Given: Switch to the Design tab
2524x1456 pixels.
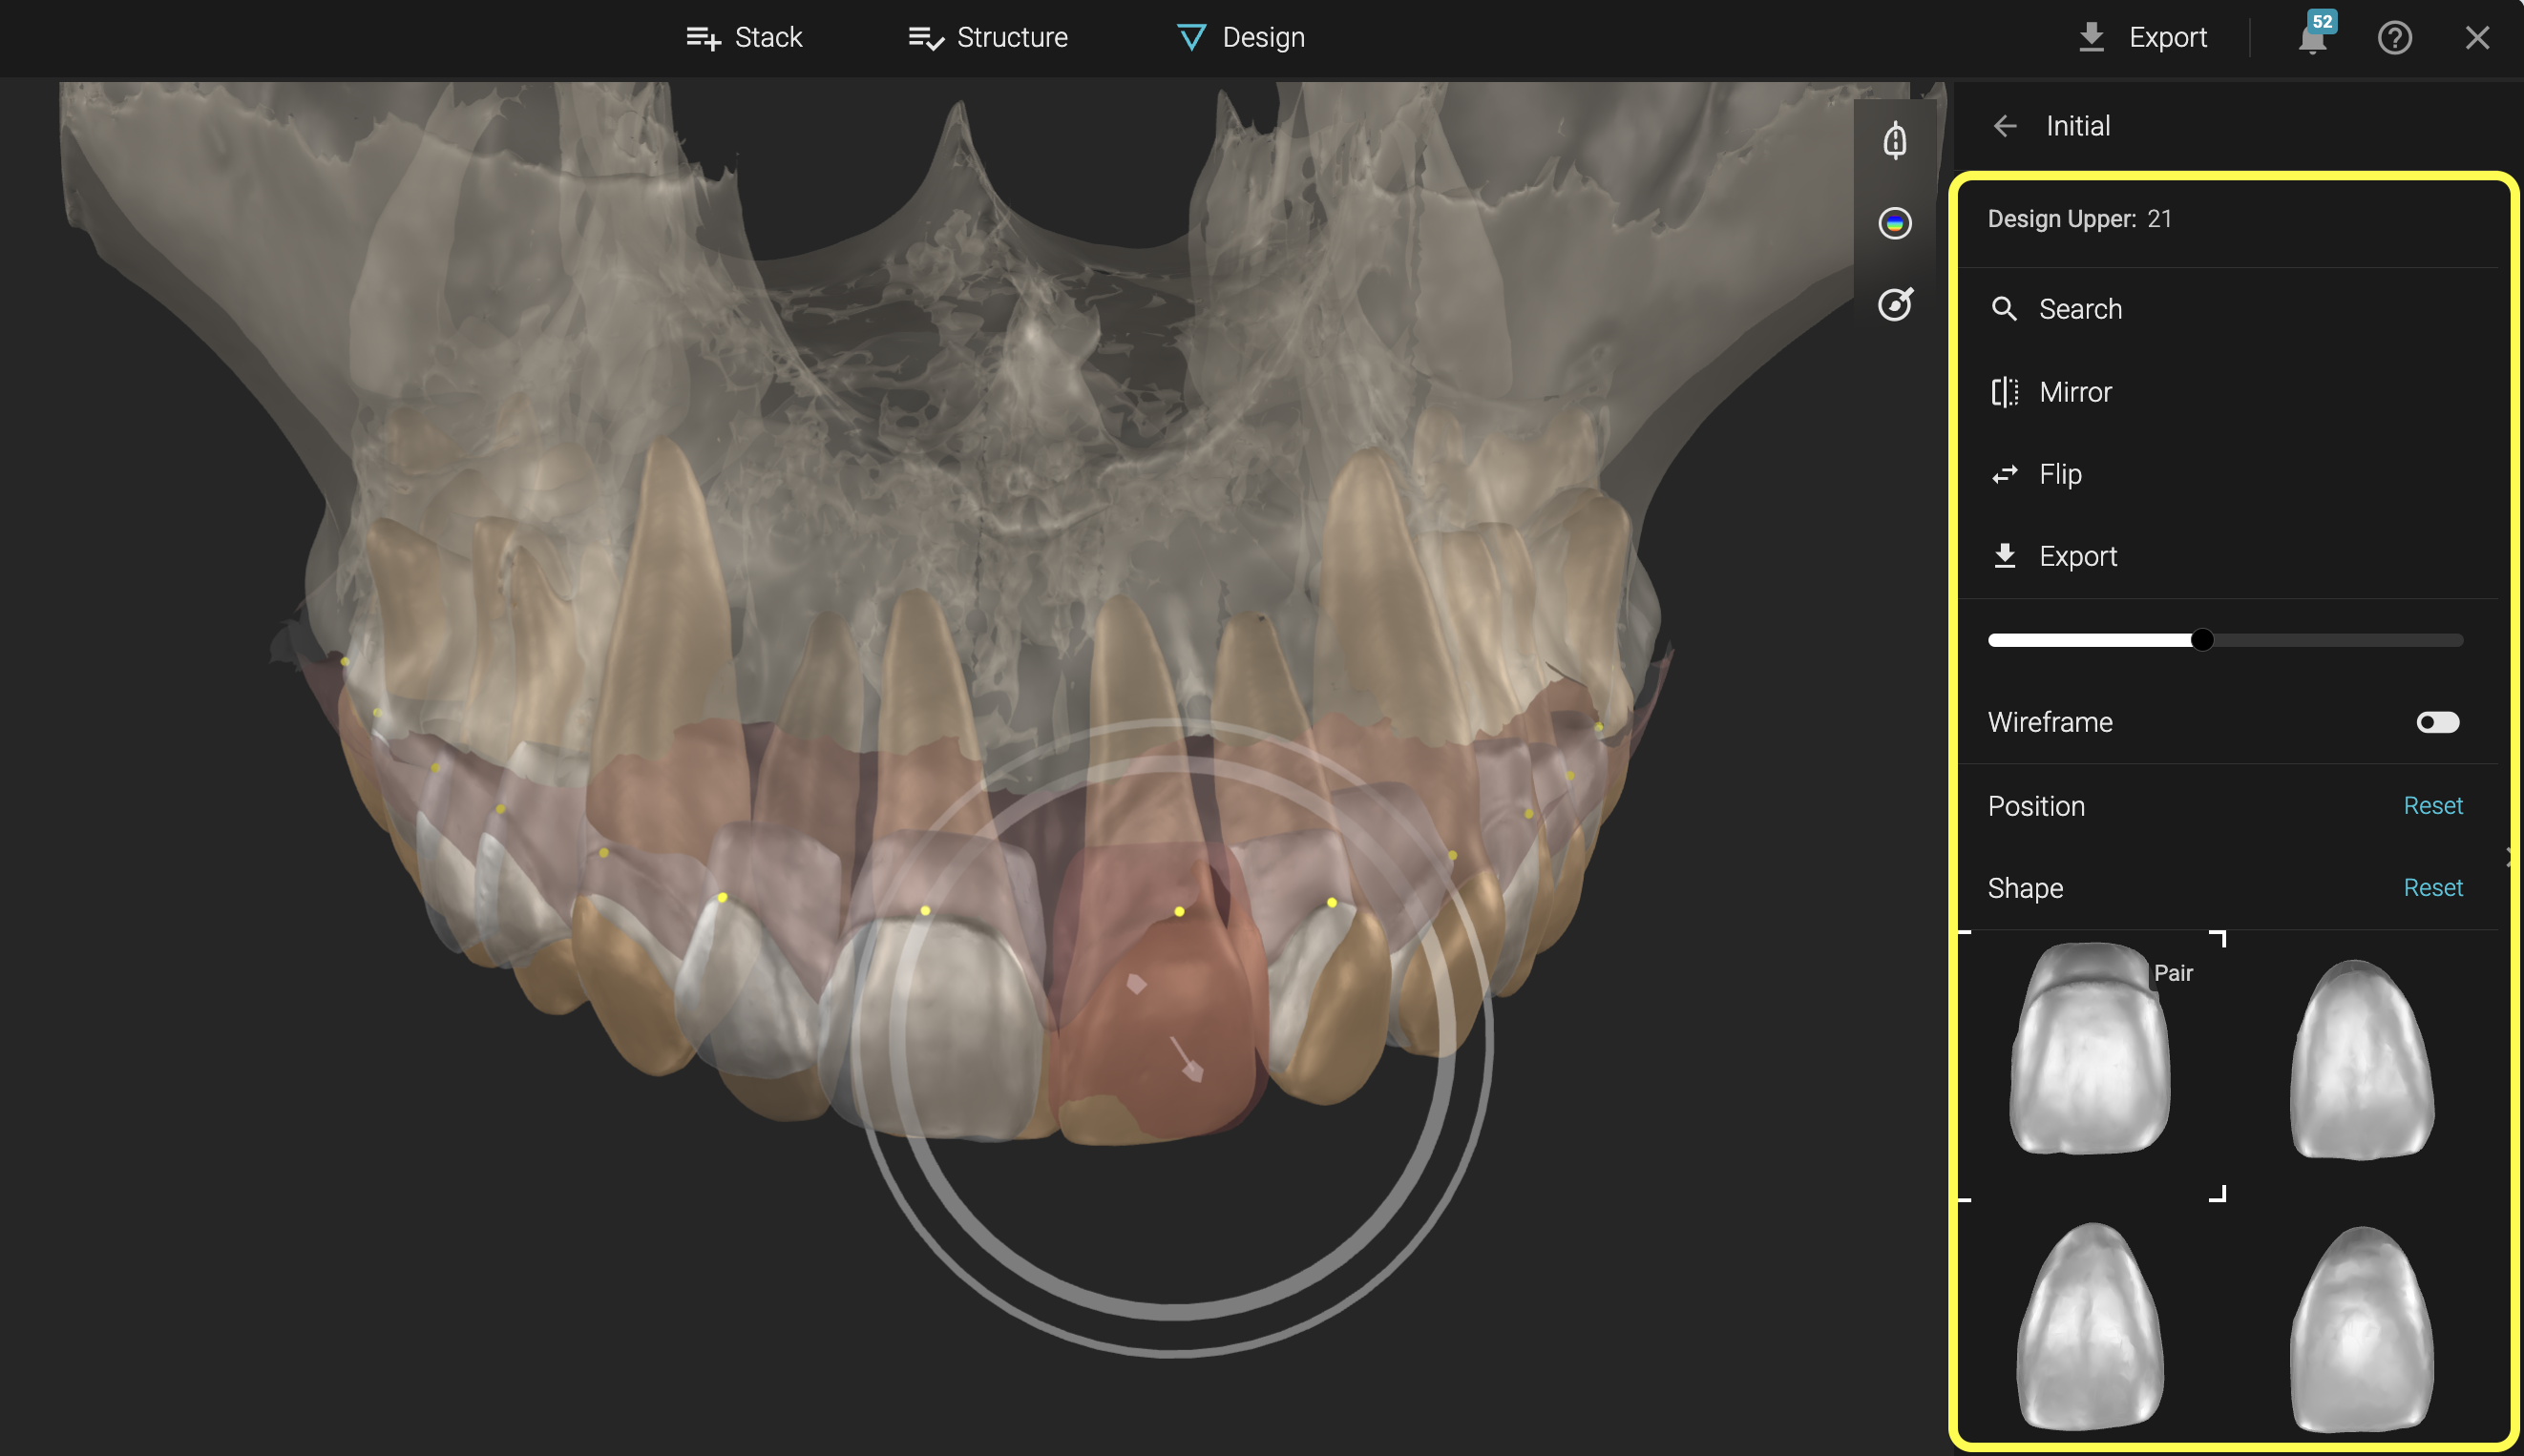Looking at the screenshot, I should point(1240,38).
